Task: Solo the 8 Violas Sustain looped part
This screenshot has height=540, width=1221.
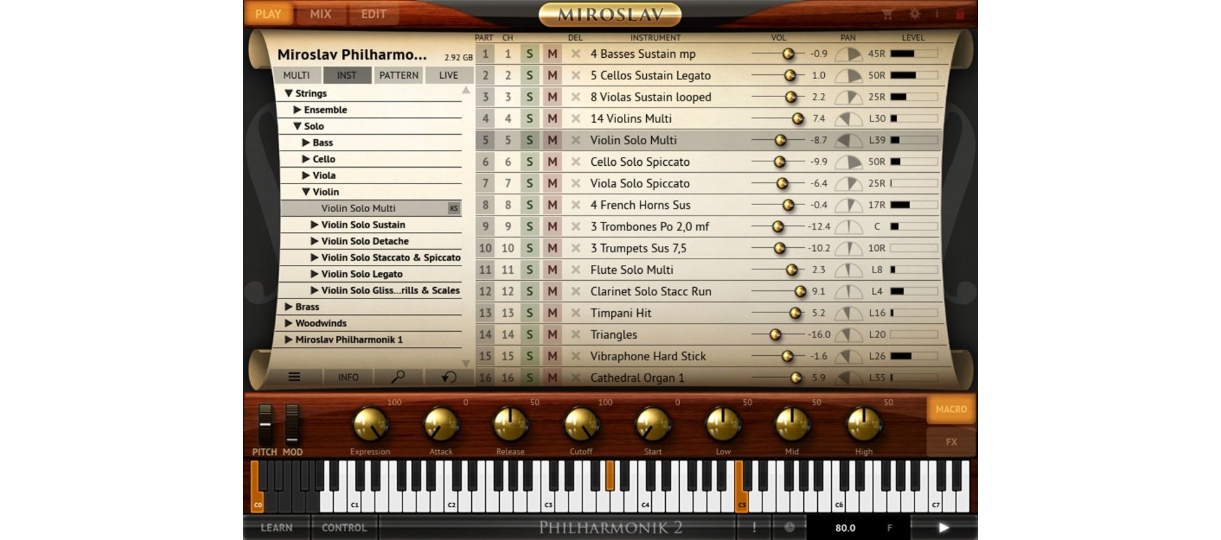Action: (x=529, y=97)
